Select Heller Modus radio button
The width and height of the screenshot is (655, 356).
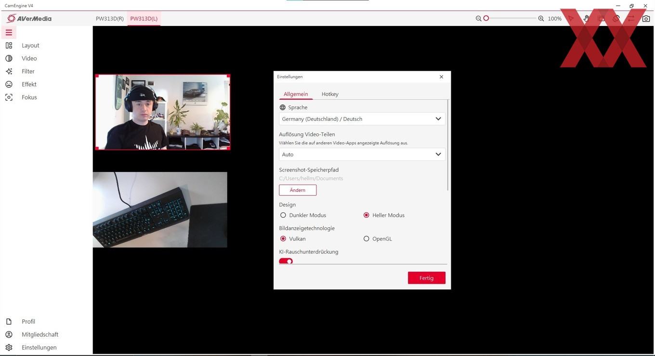tap(367, 215)
